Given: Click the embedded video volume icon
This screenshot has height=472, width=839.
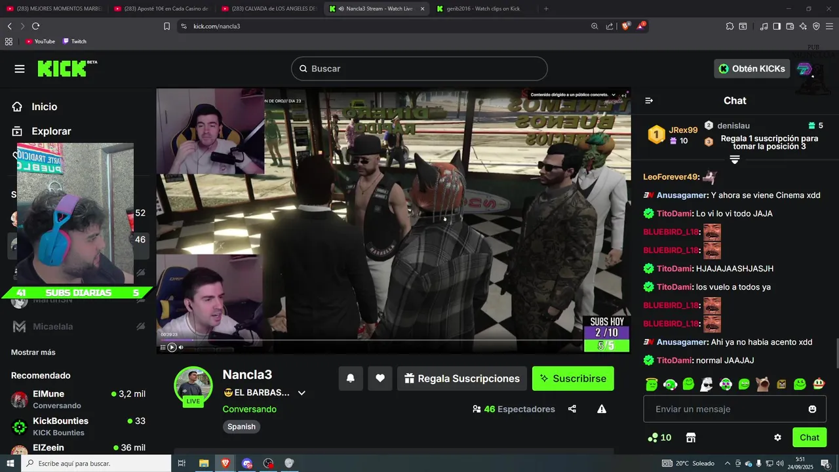Looking at the screenshot, I should (182, 347).
